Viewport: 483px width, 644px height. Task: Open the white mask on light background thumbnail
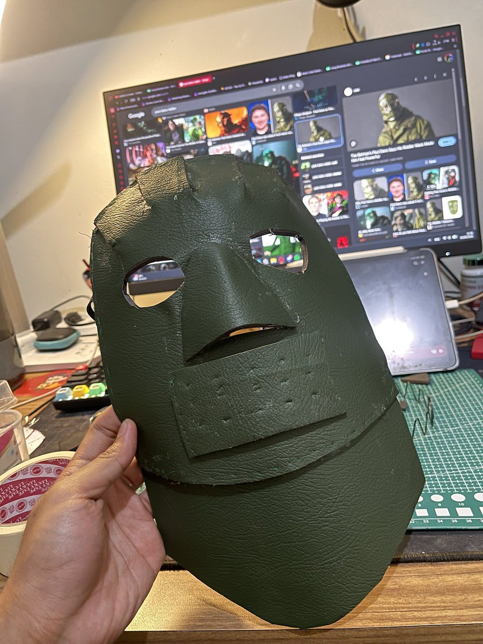click(x=452, y=207)
